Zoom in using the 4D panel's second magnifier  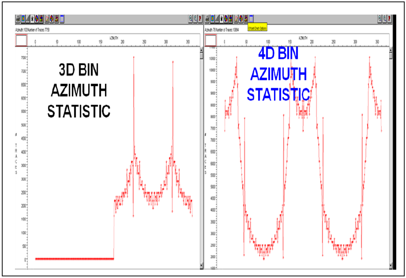tap(385, 18)
